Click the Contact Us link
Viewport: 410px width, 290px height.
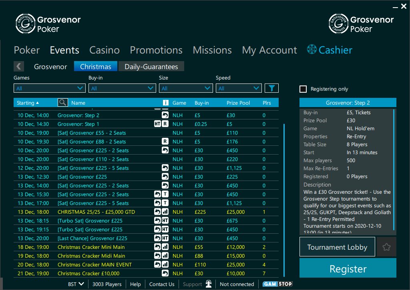pos(162,284)
